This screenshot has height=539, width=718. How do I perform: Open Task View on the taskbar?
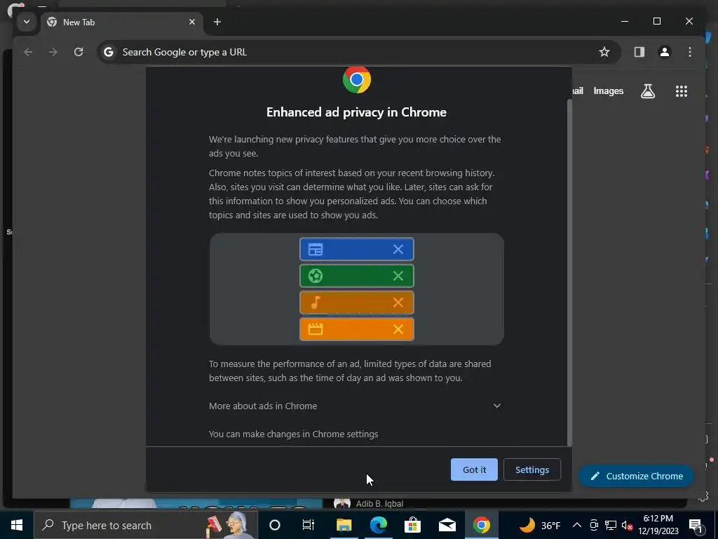pyautogui.click(x=309, y=525)
